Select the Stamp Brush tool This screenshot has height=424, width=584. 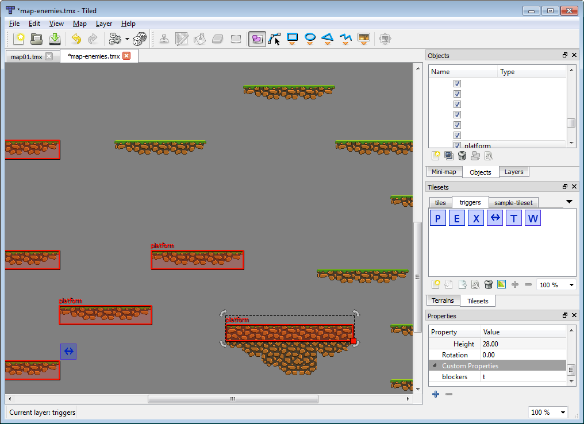click(164, 38)
